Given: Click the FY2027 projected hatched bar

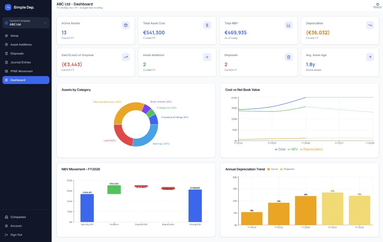Looking at the screenshot, I should tap(333, 209).
